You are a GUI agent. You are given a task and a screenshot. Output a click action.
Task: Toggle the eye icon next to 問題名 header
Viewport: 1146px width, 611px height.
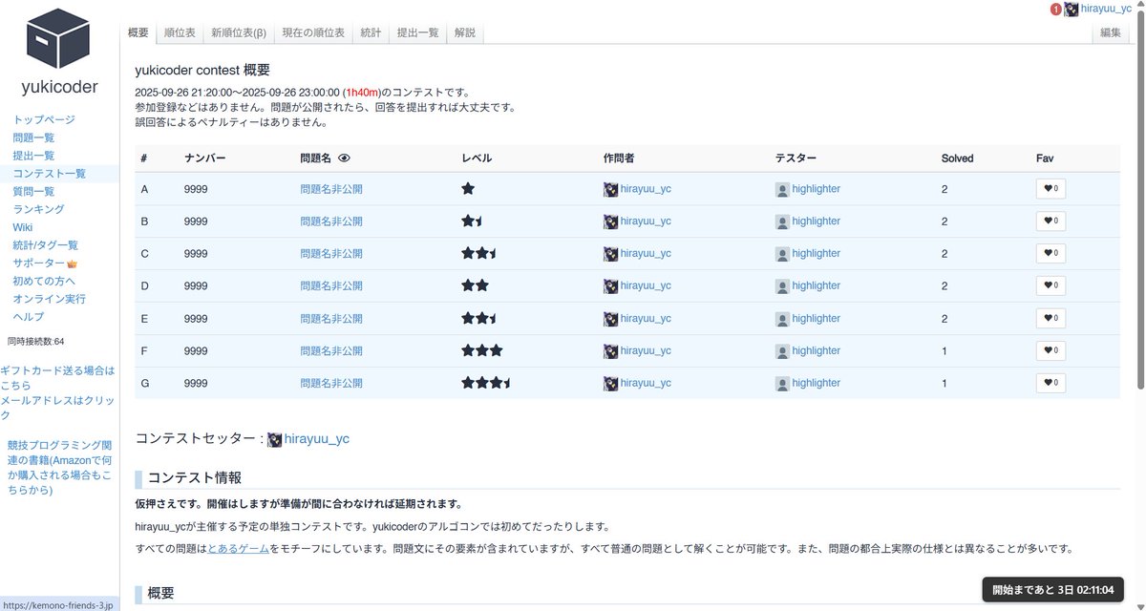coord(345,158)
